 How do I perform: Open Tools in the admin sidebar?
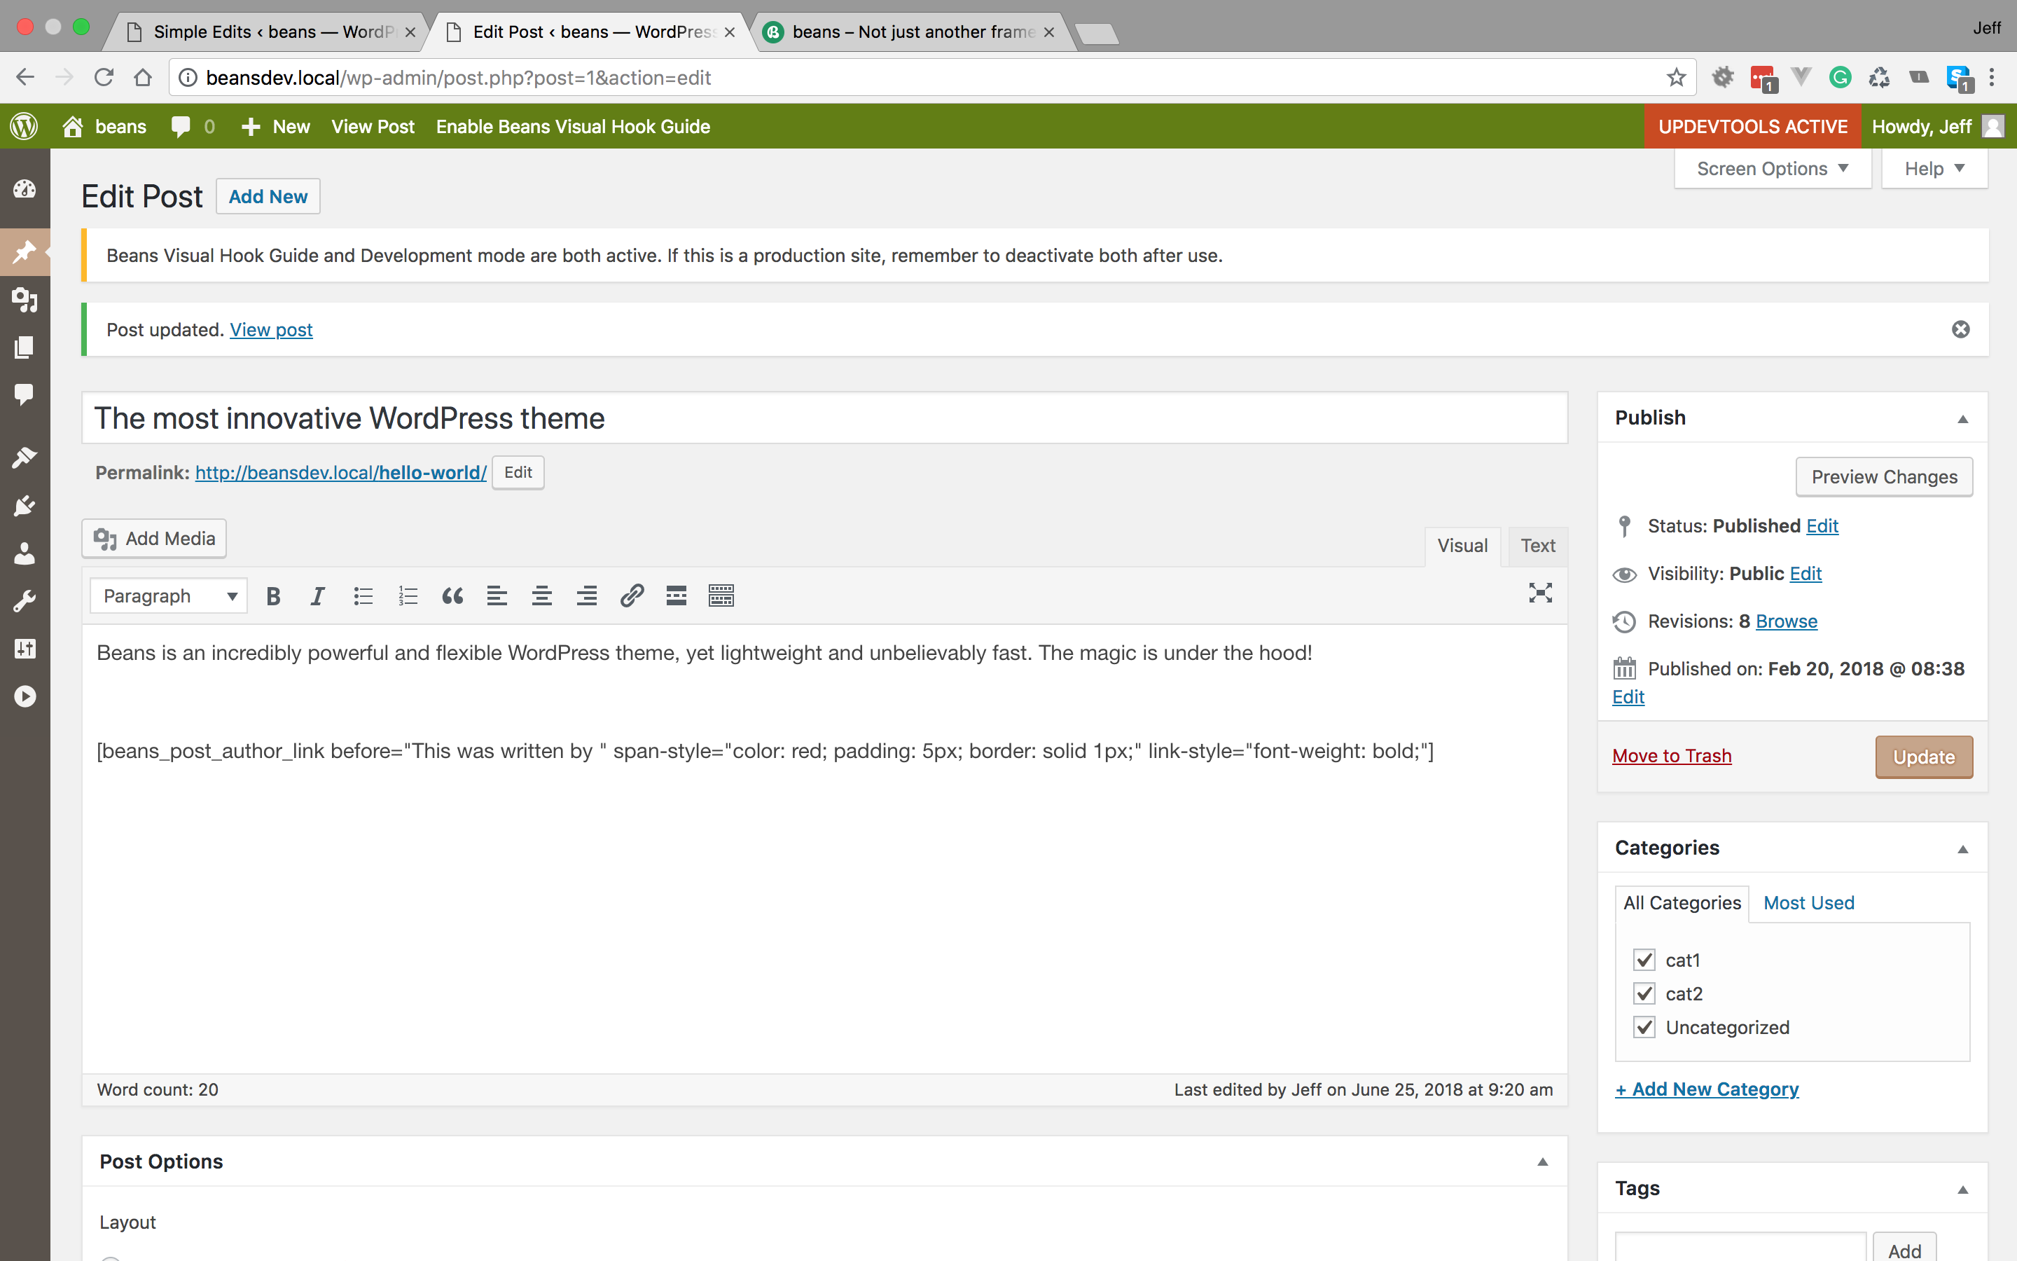tap(25, 600)
